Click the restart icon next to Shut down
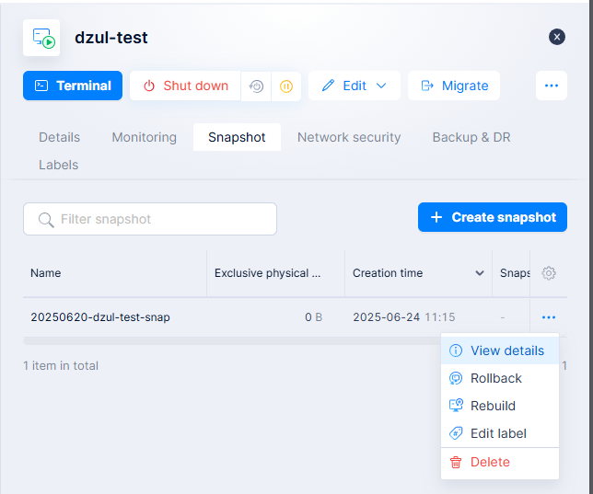The image size is (593, 494). coord(256,86)
